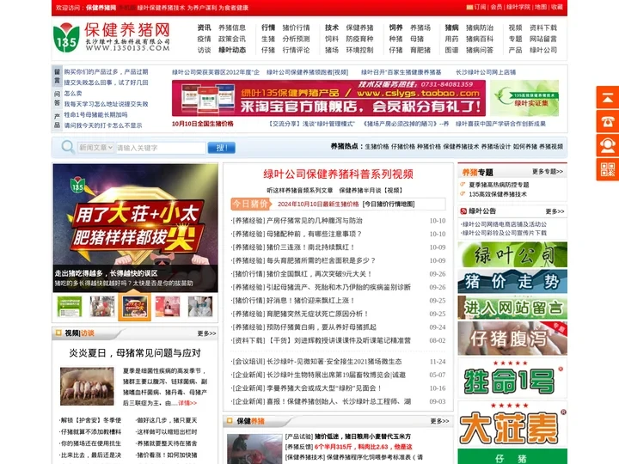Open 养猪信息 in the navigation menu

point(232,27)
